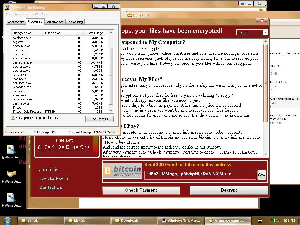
Task: Click the Downloads taskbar button
Action: (134, 221)
